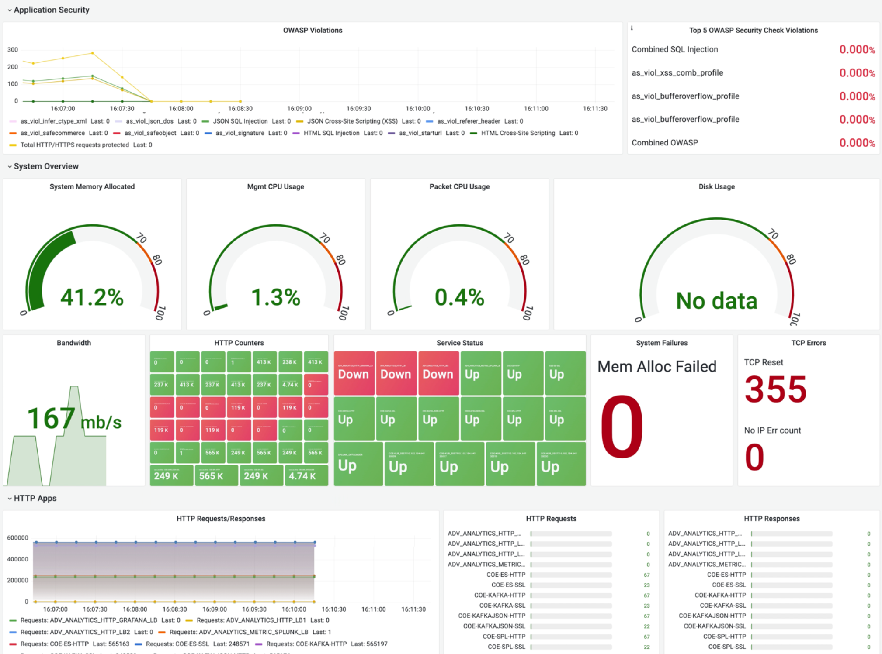Click Total HTTP/HTTPS requests protected color swatch
Screen dimensions: 882x654
coord(13,145)
